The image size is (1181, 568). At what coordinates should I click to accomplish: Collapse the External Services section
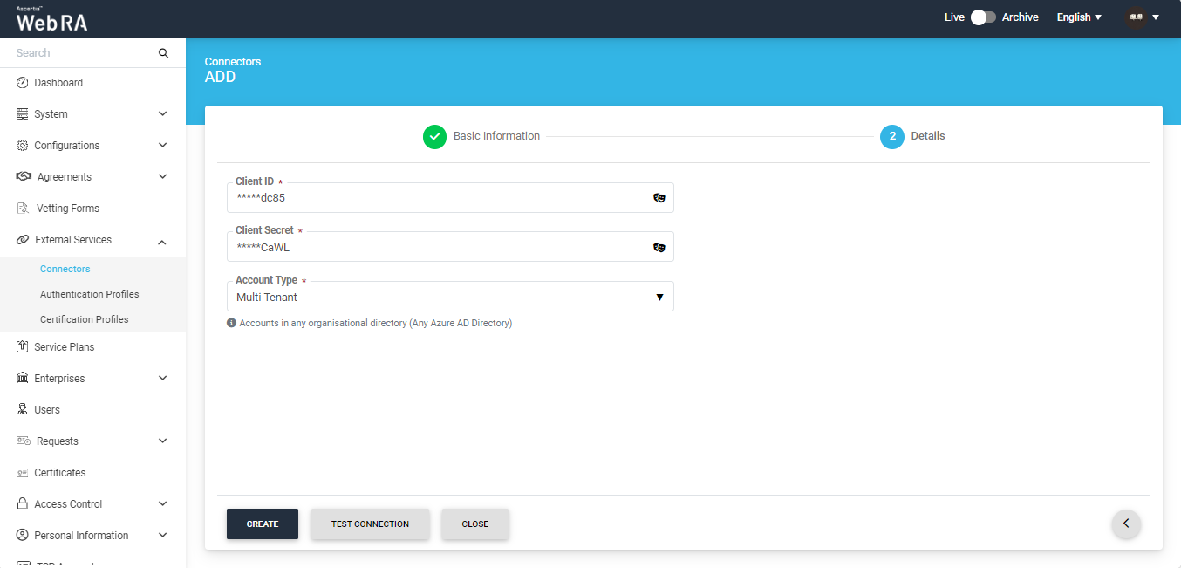pyautogui.click(x=162, y=241)
